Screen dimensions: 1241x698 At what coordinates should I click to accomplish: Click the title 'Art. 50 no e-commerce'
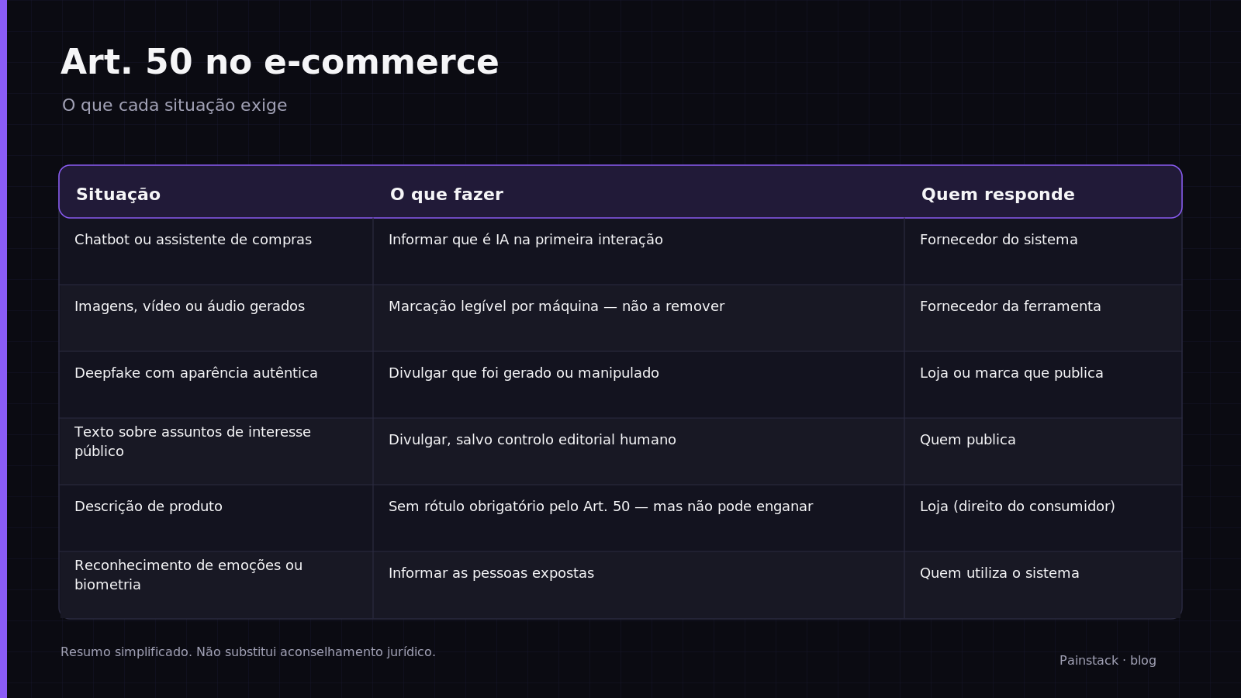(x=279, y=62)
